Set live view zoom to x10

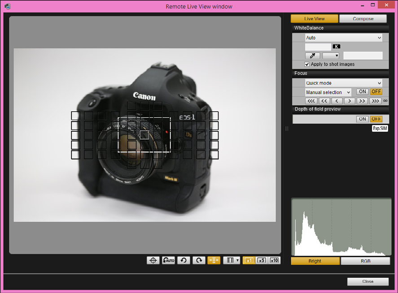pos(274,260)
